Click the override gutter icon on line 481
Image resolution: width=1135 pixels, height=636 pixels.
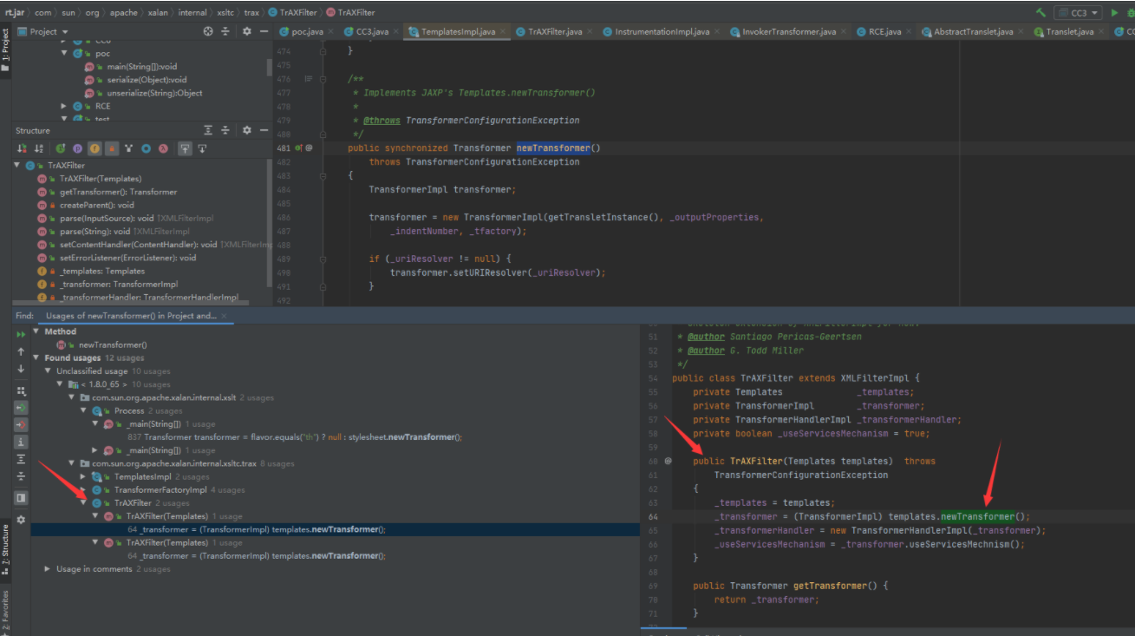(x=298, y=148)
